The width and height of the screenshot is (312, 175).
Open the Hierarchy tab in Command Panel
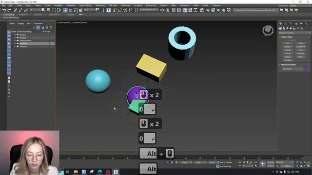point(291,24)
